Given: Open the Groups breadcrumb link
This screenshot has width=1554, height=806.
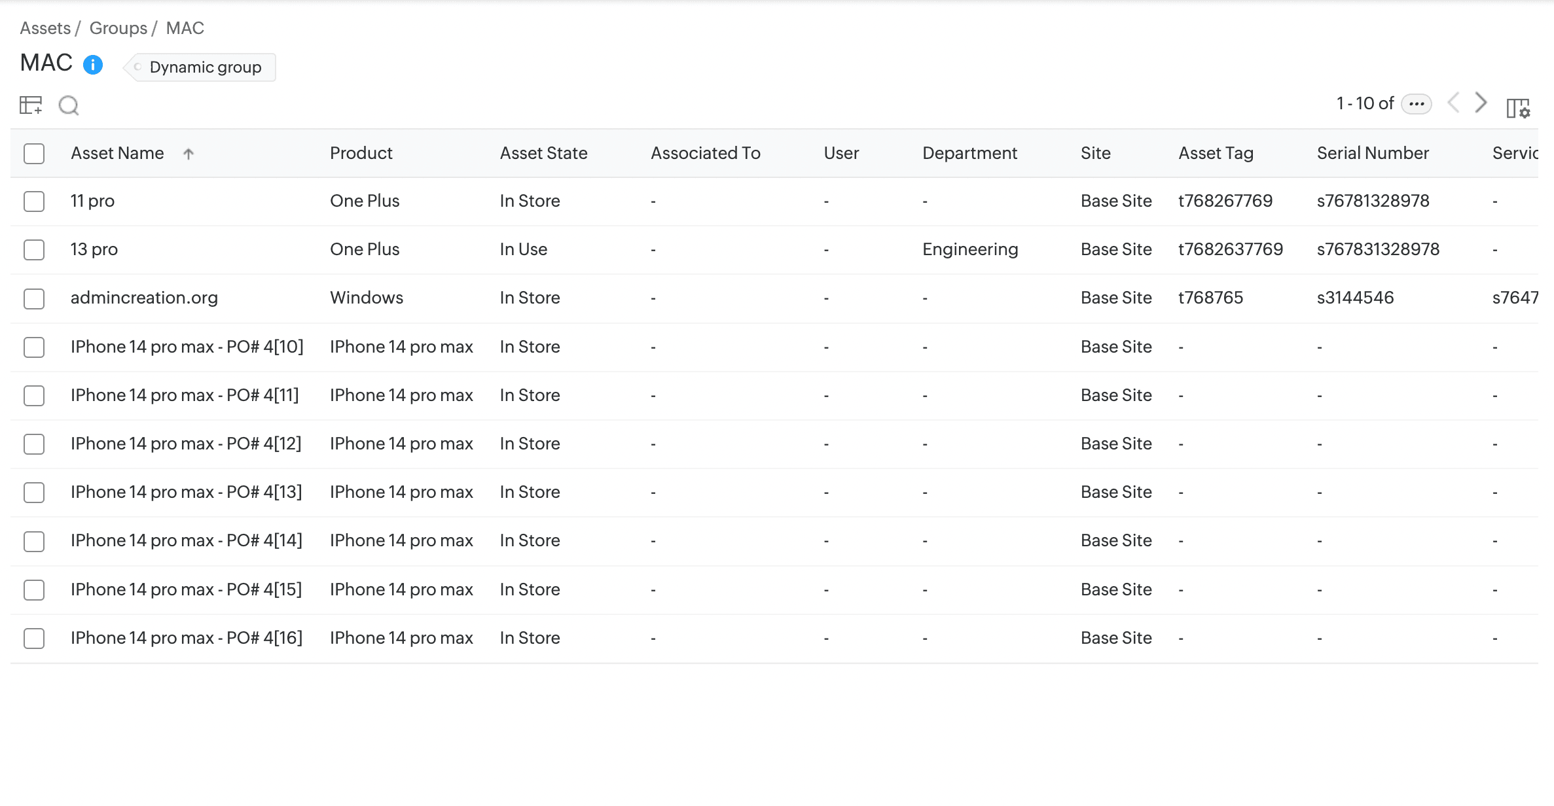Looking at the screenshot, I should pos(118,28).
